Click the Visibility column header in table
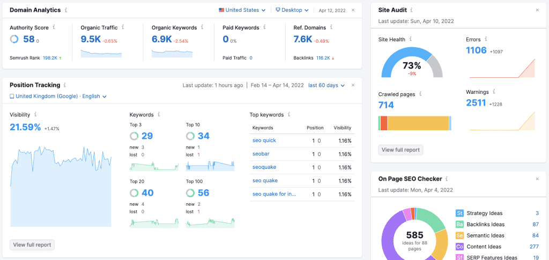Screen dimensions: 549x260 click(343, 128)
